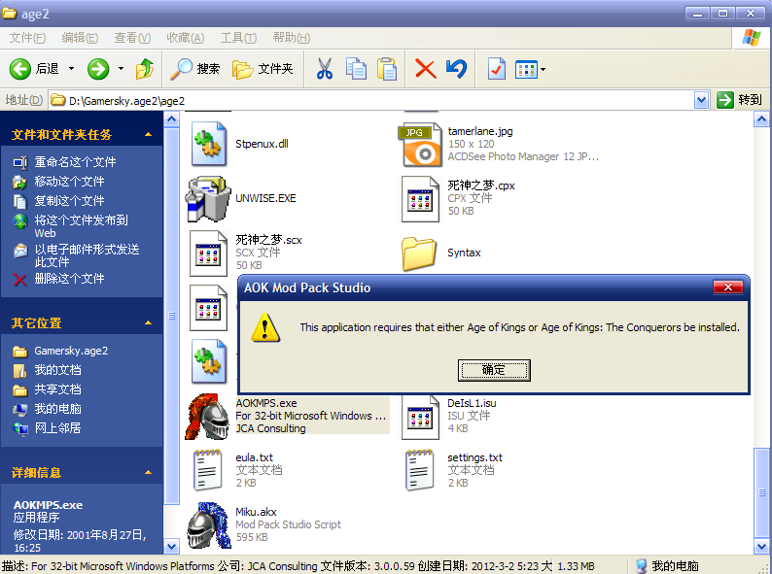Open the 查看(V) menu

tap(132, 38)
